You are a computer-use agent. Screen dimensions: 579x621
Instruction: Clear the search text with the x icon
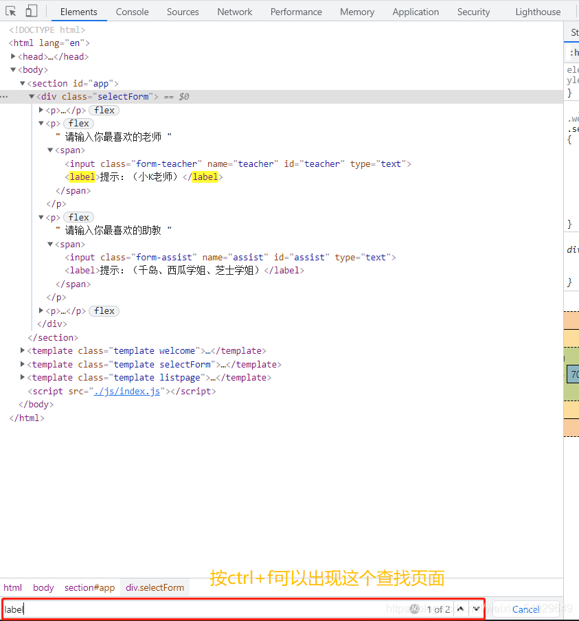point(414,609)
